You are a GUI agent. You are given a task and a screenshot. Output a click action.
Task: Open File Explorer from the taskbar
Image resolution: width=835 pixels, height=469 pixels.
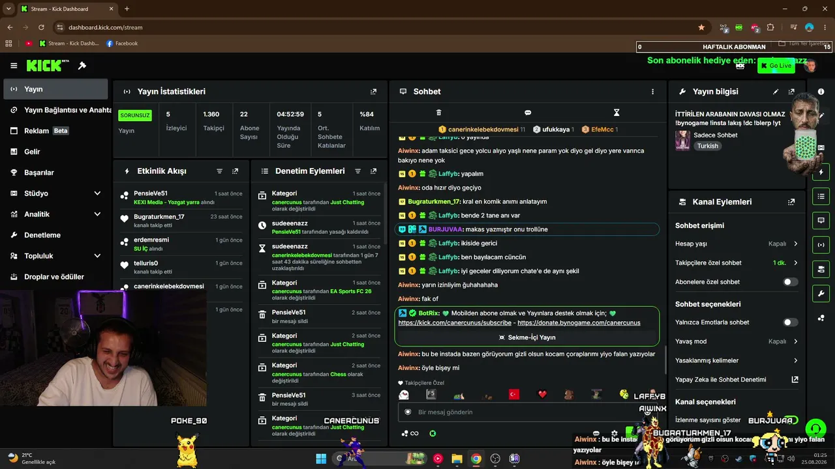pyautogui.click(x=457, y=459)
